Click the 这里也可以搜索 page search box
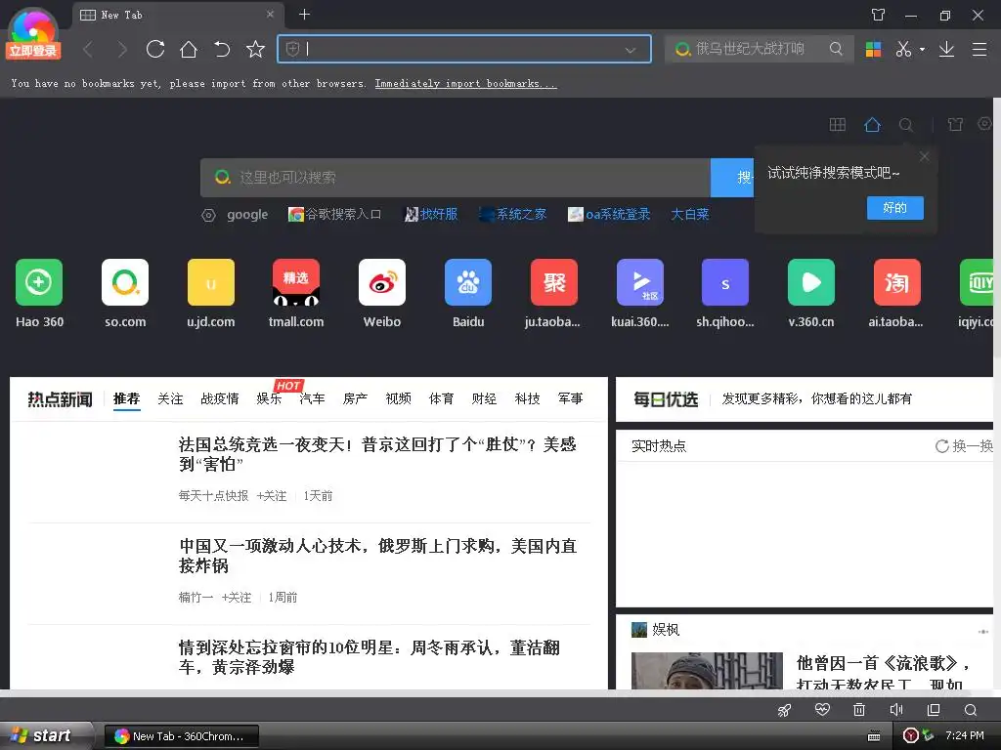1001x750 pixels. [x=456, y=178]
